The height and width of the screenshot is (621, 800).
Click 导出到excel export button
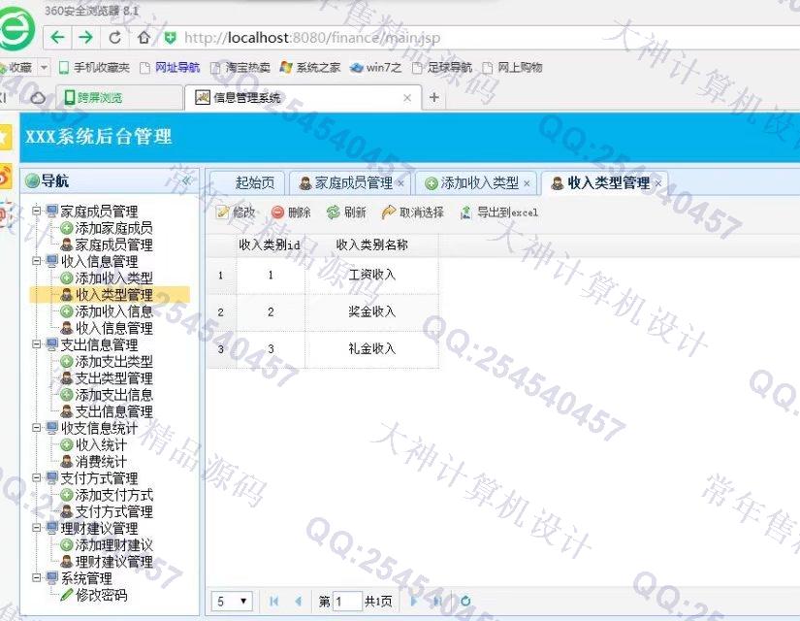499,212
